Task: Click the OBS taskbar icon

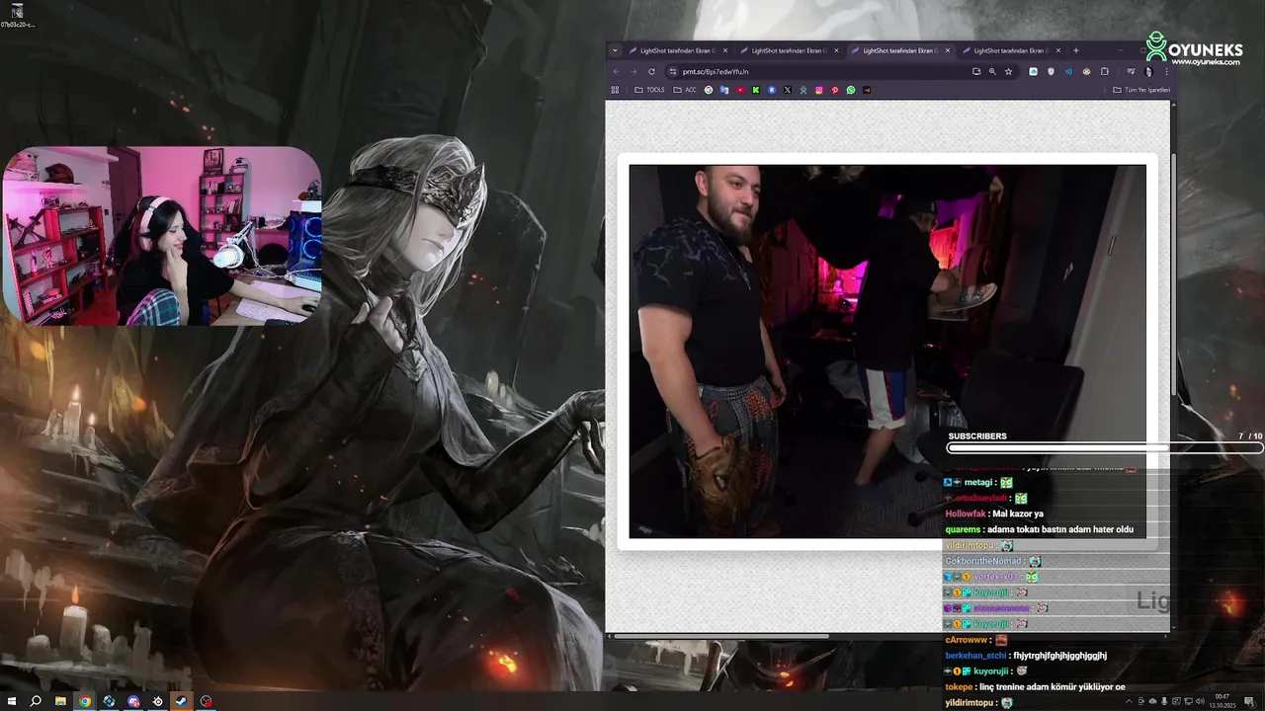Action: (206, 701)
